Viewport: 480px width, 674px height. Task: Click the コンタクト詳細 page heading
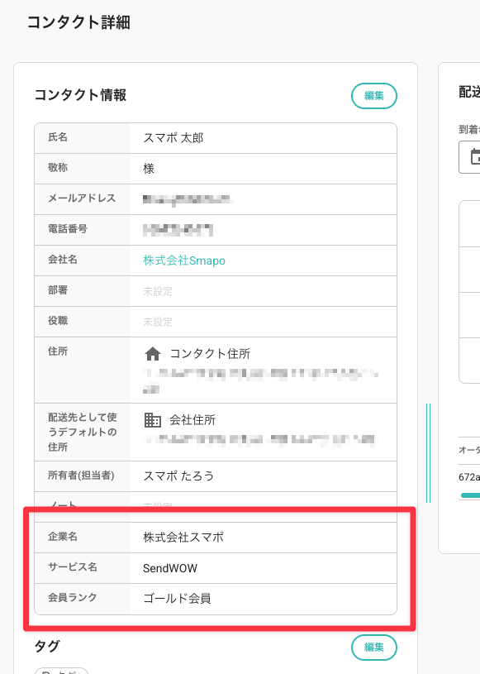tap(78, 22)
